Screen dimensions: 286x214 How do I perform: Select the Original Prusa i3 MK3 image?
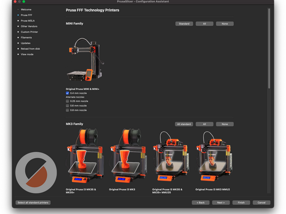(129, 156)
